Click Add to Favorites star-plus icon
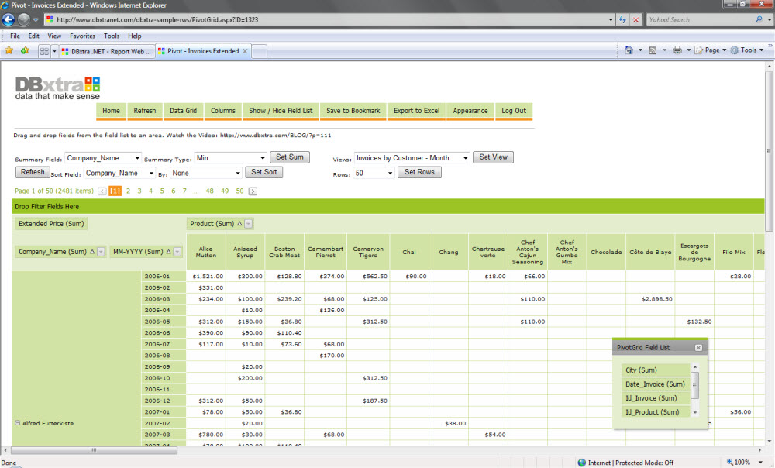Viewport: 775px width, 468px height. tap(25, 50)
